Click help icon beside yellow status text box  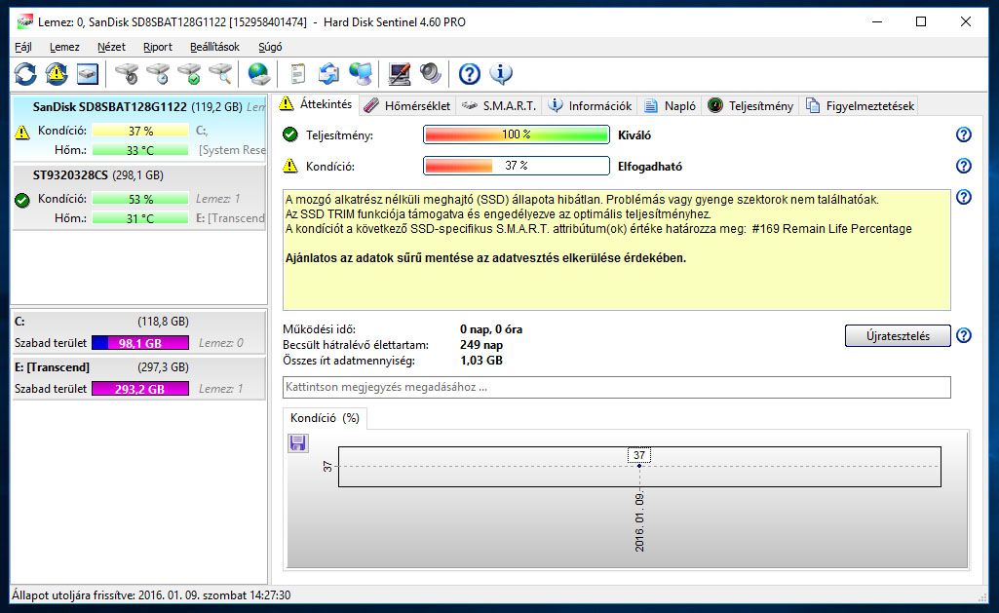point(963,197)
